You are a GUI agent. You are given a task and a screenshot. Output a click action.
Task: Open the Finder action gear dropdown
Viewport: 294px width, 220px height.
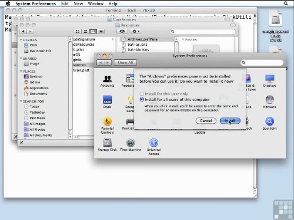point(135,31)
